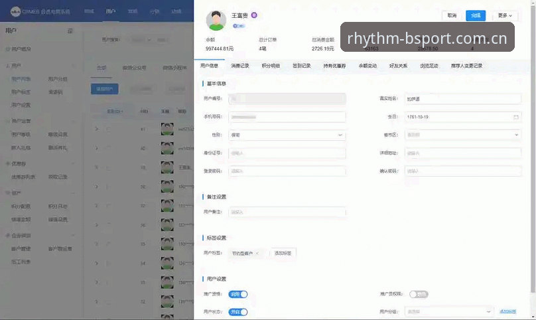
Task: Collapse the 优惠券 sidebar group
Action: click(73, 164)
